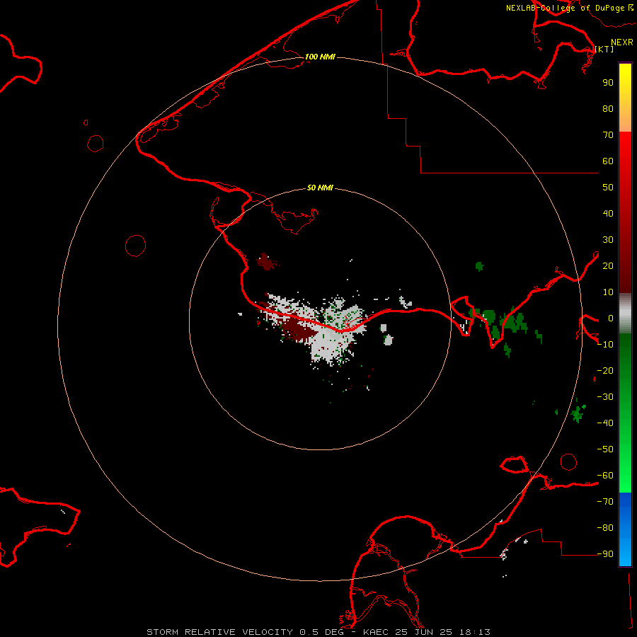Click the 50 NMI range ring label
Screen dimensions: 637x637
(320, 188)
